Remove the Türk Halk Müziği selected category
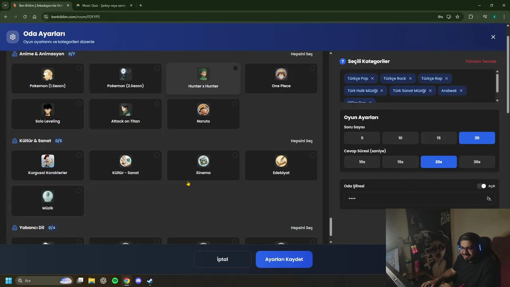This screenshot has height=287, width=510. [381, 90]
